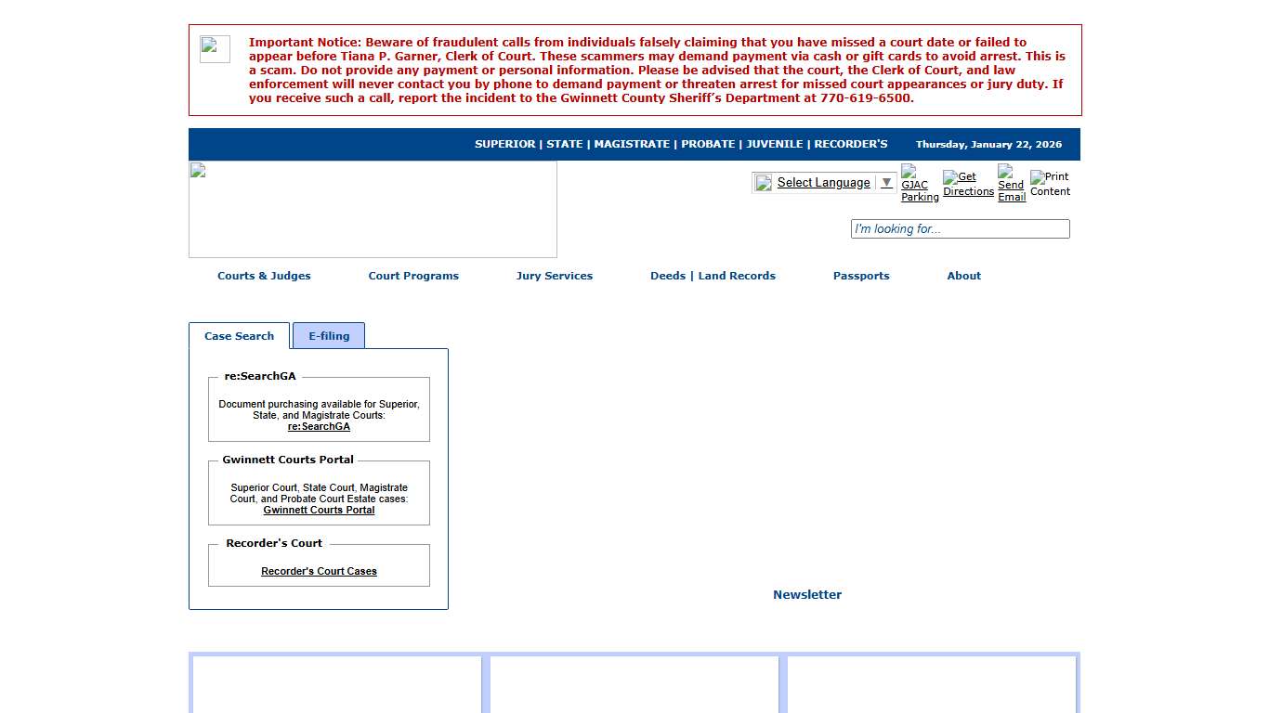Click the Newsletter heading link
Screen dimensions: 1269x713
click(807, 595)
